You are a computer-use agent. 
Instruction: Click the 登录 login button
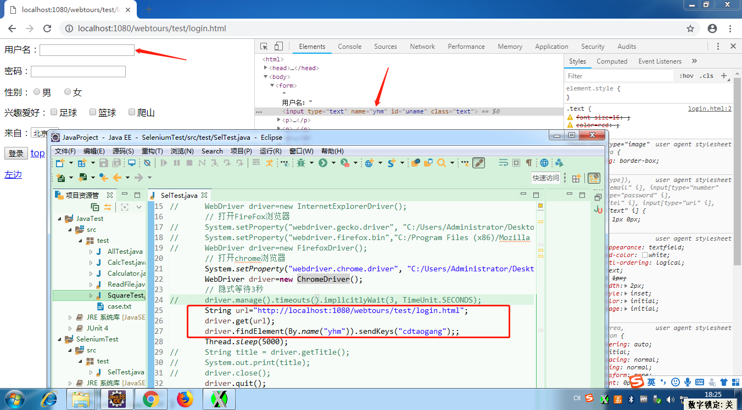16,153
